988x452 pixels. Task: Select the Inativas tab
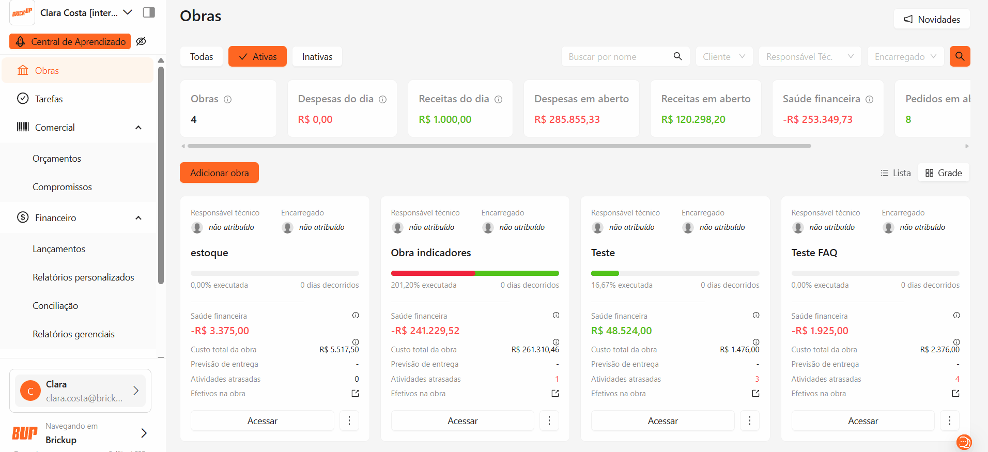pyautogui.click(x=317, y=56)
